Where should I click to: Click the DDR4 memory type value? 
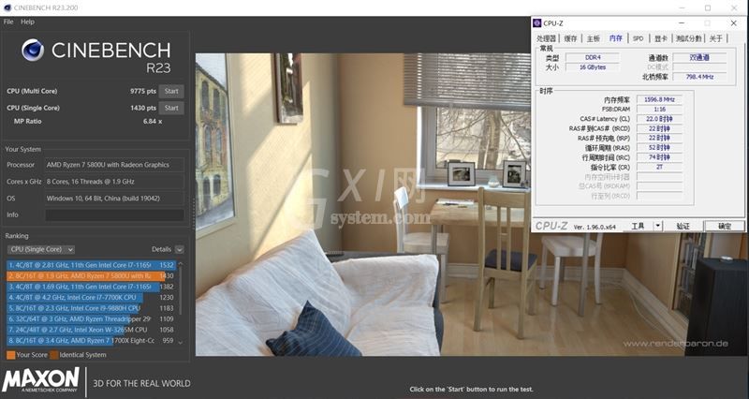[593, 58]
